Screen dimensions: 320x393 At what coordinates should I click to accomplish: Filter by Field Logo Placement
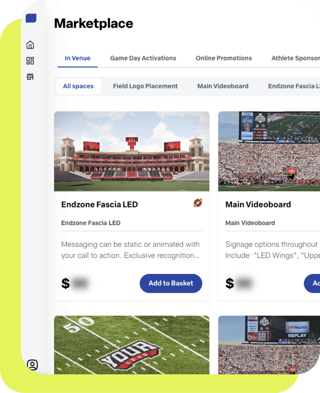[145, 86]
